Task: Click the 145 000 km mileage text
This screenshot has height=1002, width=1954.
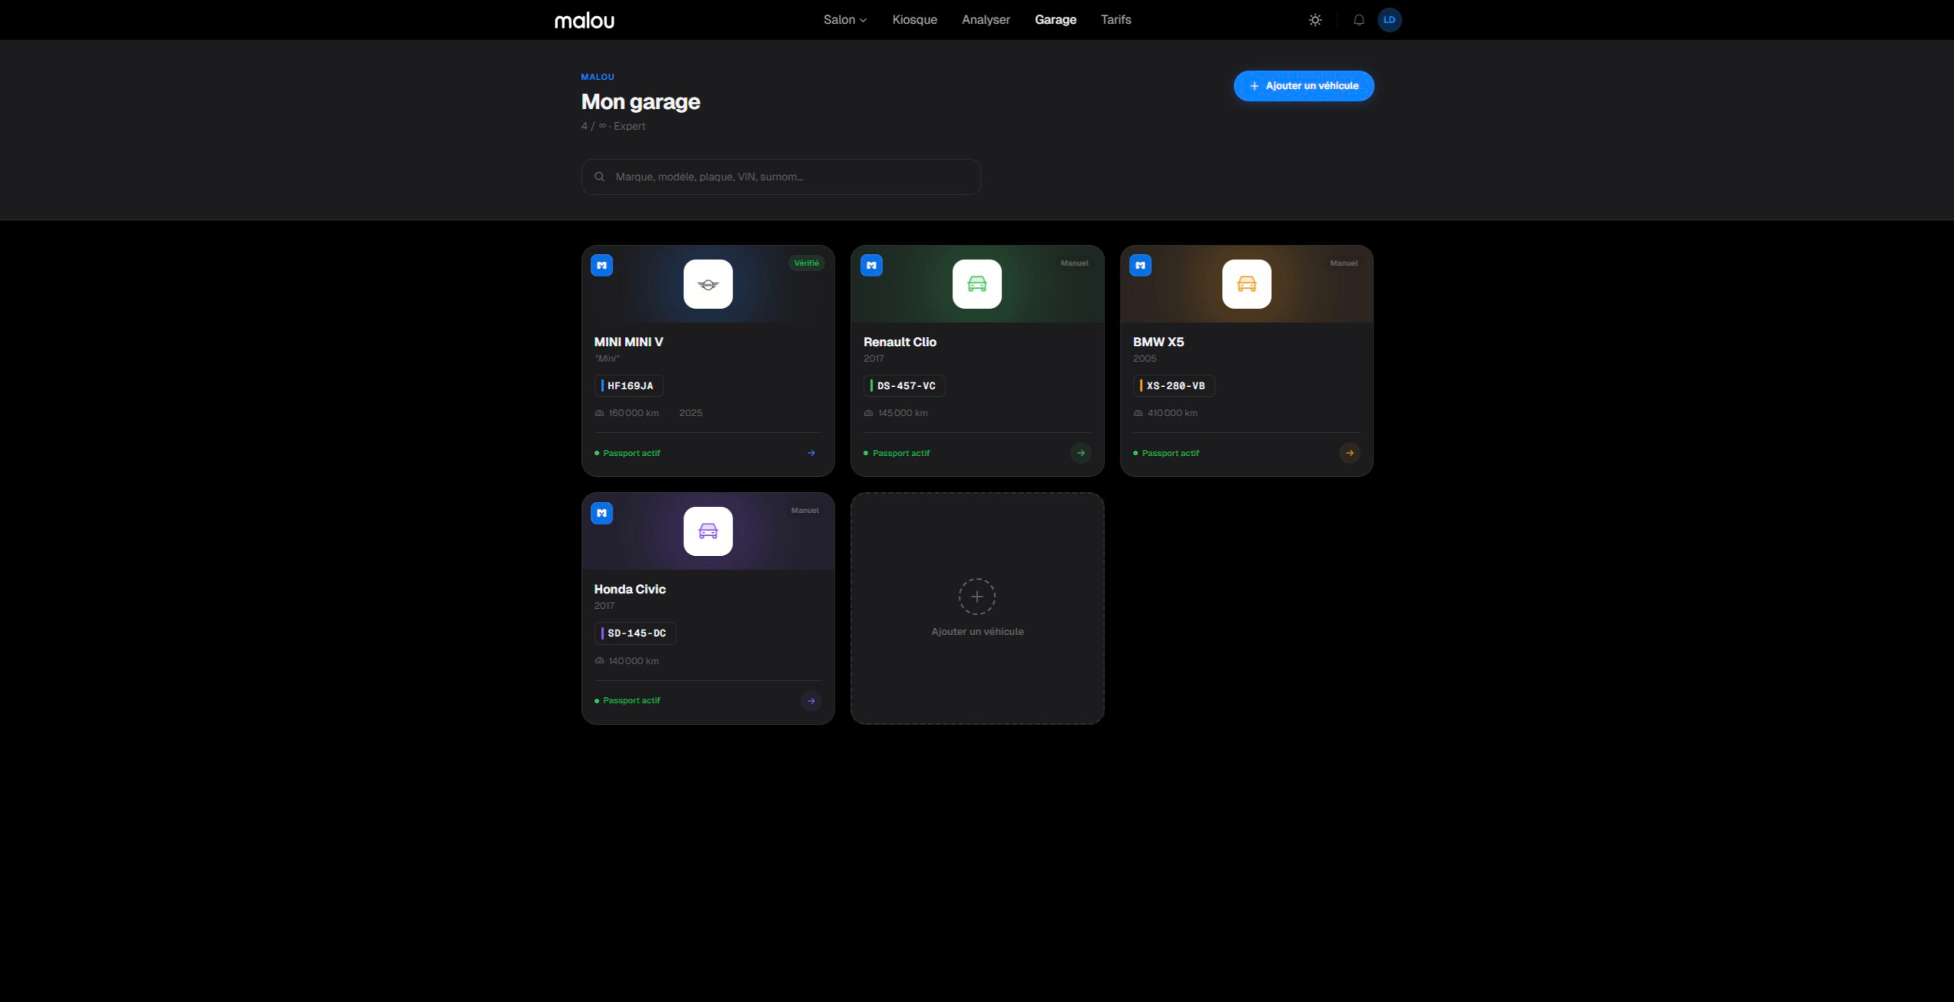Action: [x=903, y=413]
